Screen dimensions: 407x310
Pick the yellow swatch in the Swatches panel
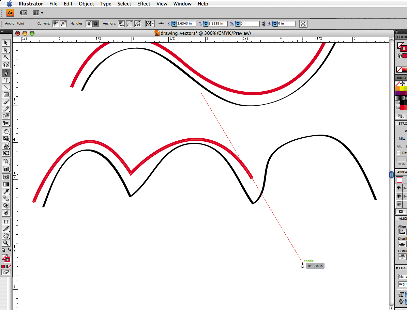403,88
